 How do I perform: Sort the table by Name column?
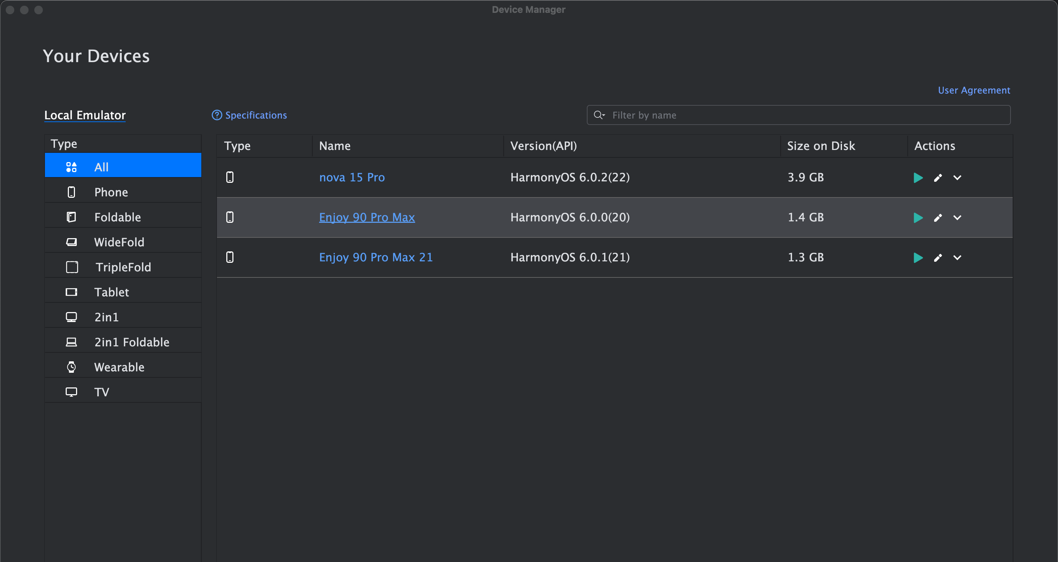[408, 146]
